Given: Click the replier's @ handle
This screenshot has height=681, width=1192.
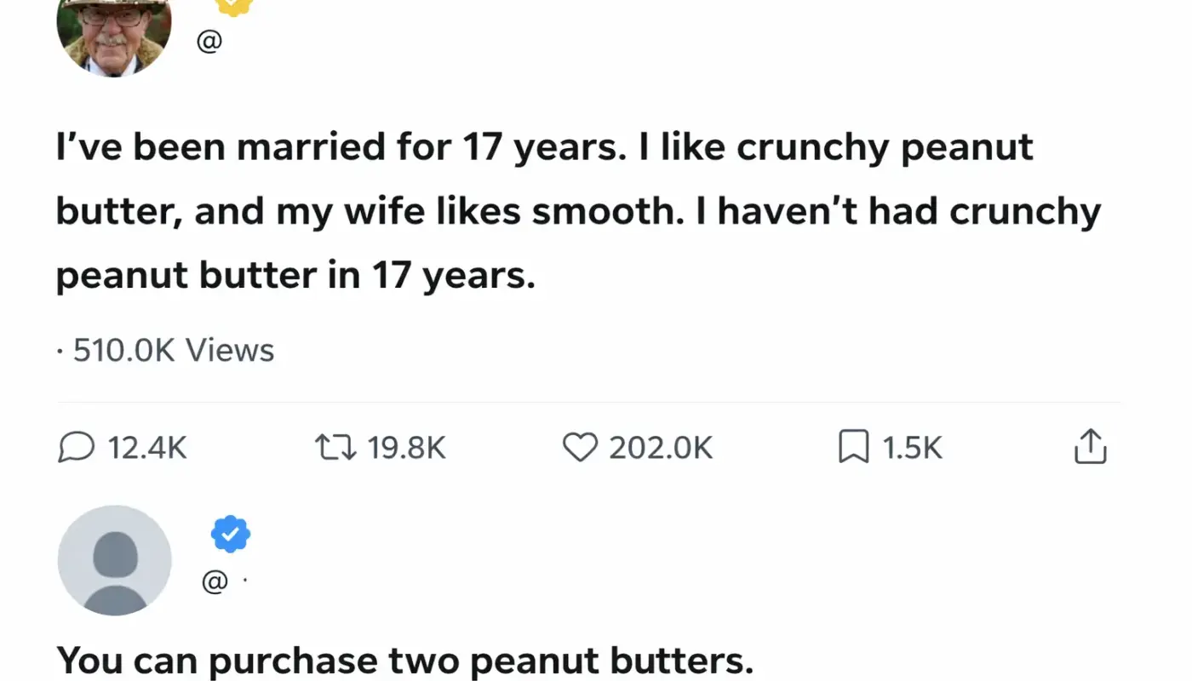Looking at the screenshot, I should pos(215,582).
